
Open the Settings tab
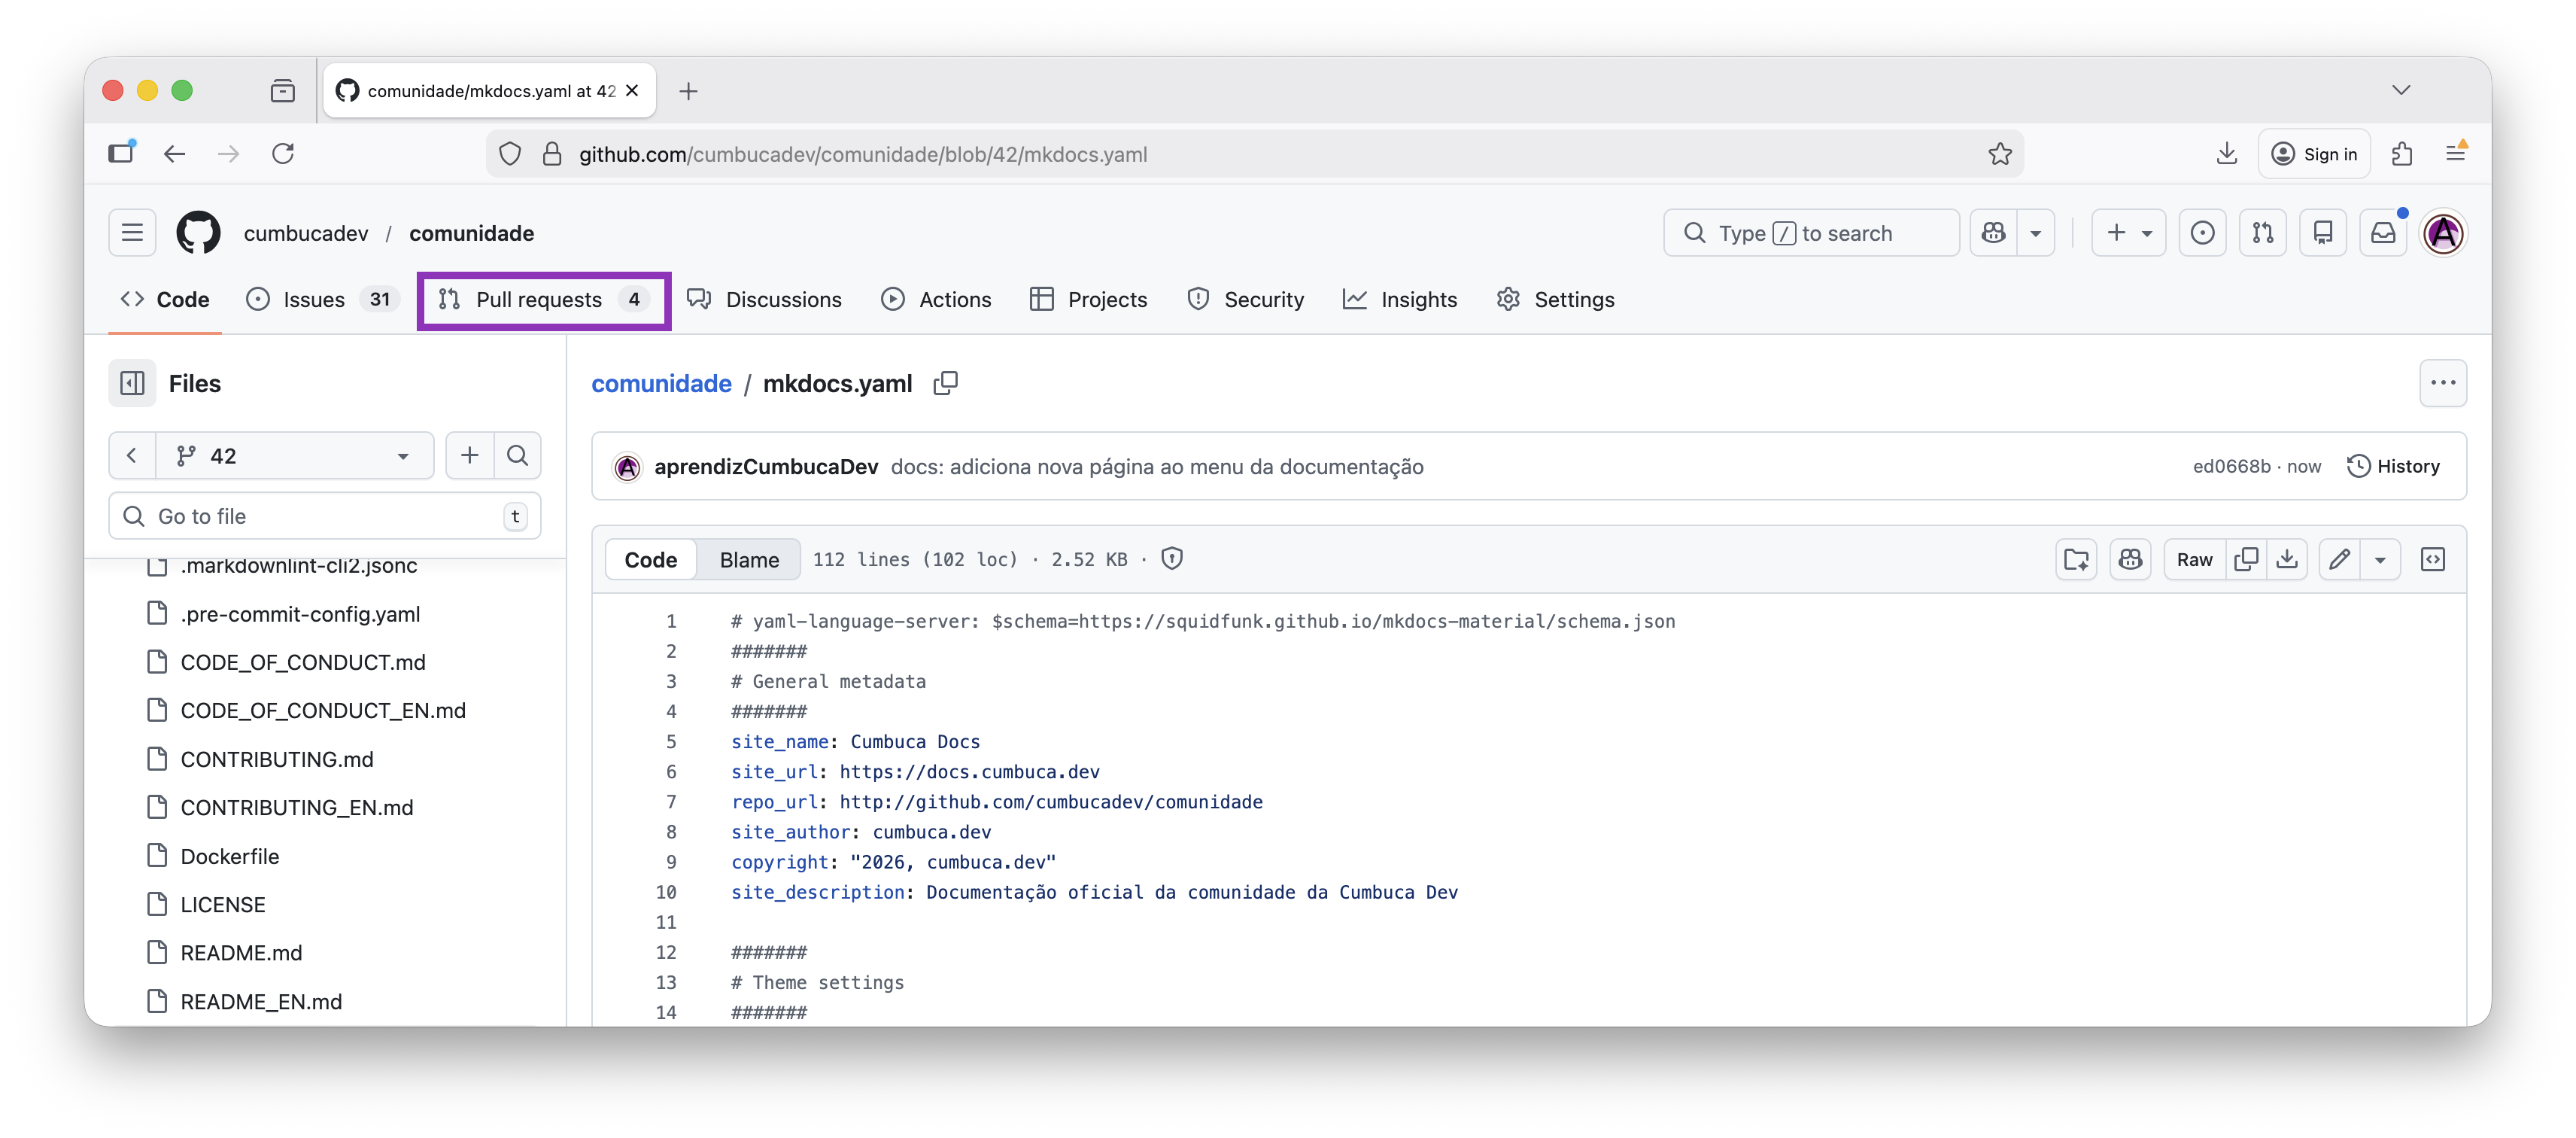(1555, 300)
